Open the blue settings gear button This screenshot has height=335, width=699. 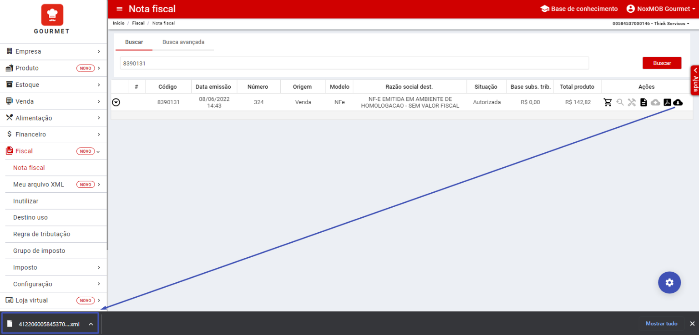coord(669,283)
